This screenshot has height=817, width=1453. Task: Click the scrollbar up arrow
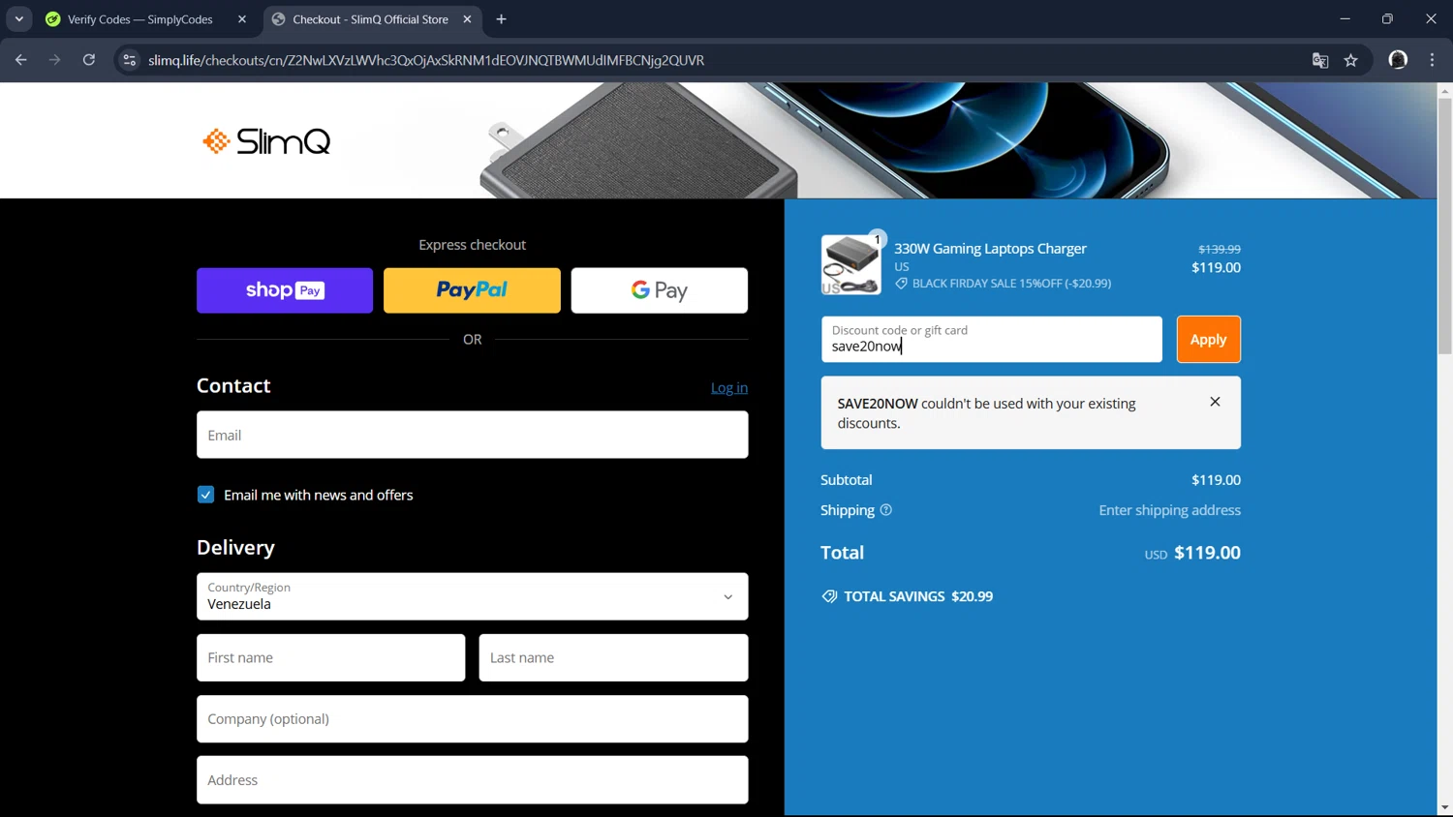(x=1444, y=90)
